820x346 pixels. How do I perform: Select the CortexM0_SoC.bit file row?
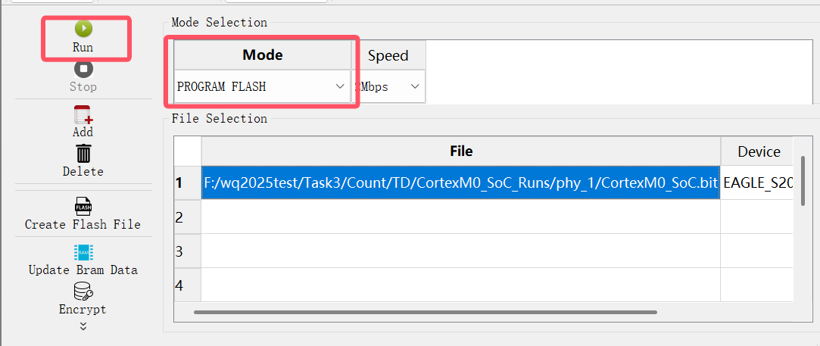tap(460, 182)
